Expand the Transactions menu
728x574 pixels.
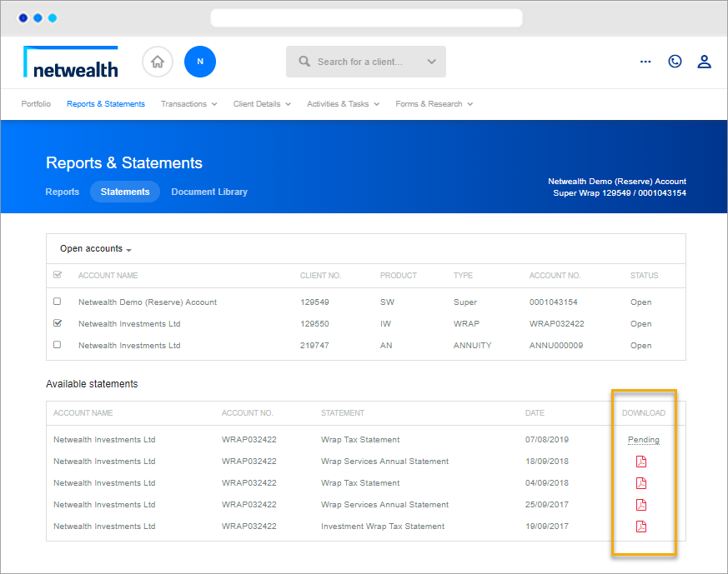tap(189, 104)
